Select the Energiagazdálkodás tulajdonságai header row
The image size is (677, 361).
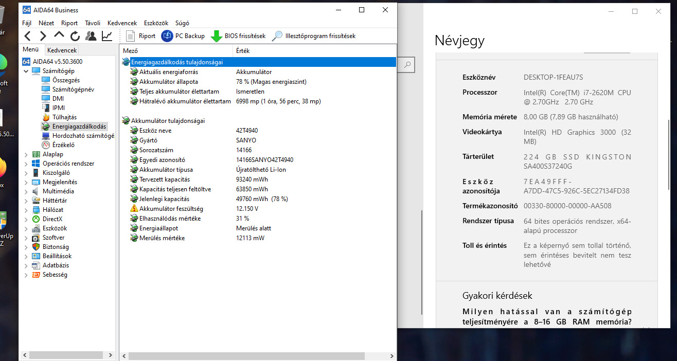point(258,62)
